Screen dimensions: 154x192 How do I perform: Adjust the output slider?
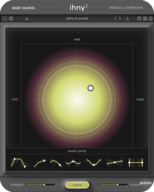(x=113, y=185)
